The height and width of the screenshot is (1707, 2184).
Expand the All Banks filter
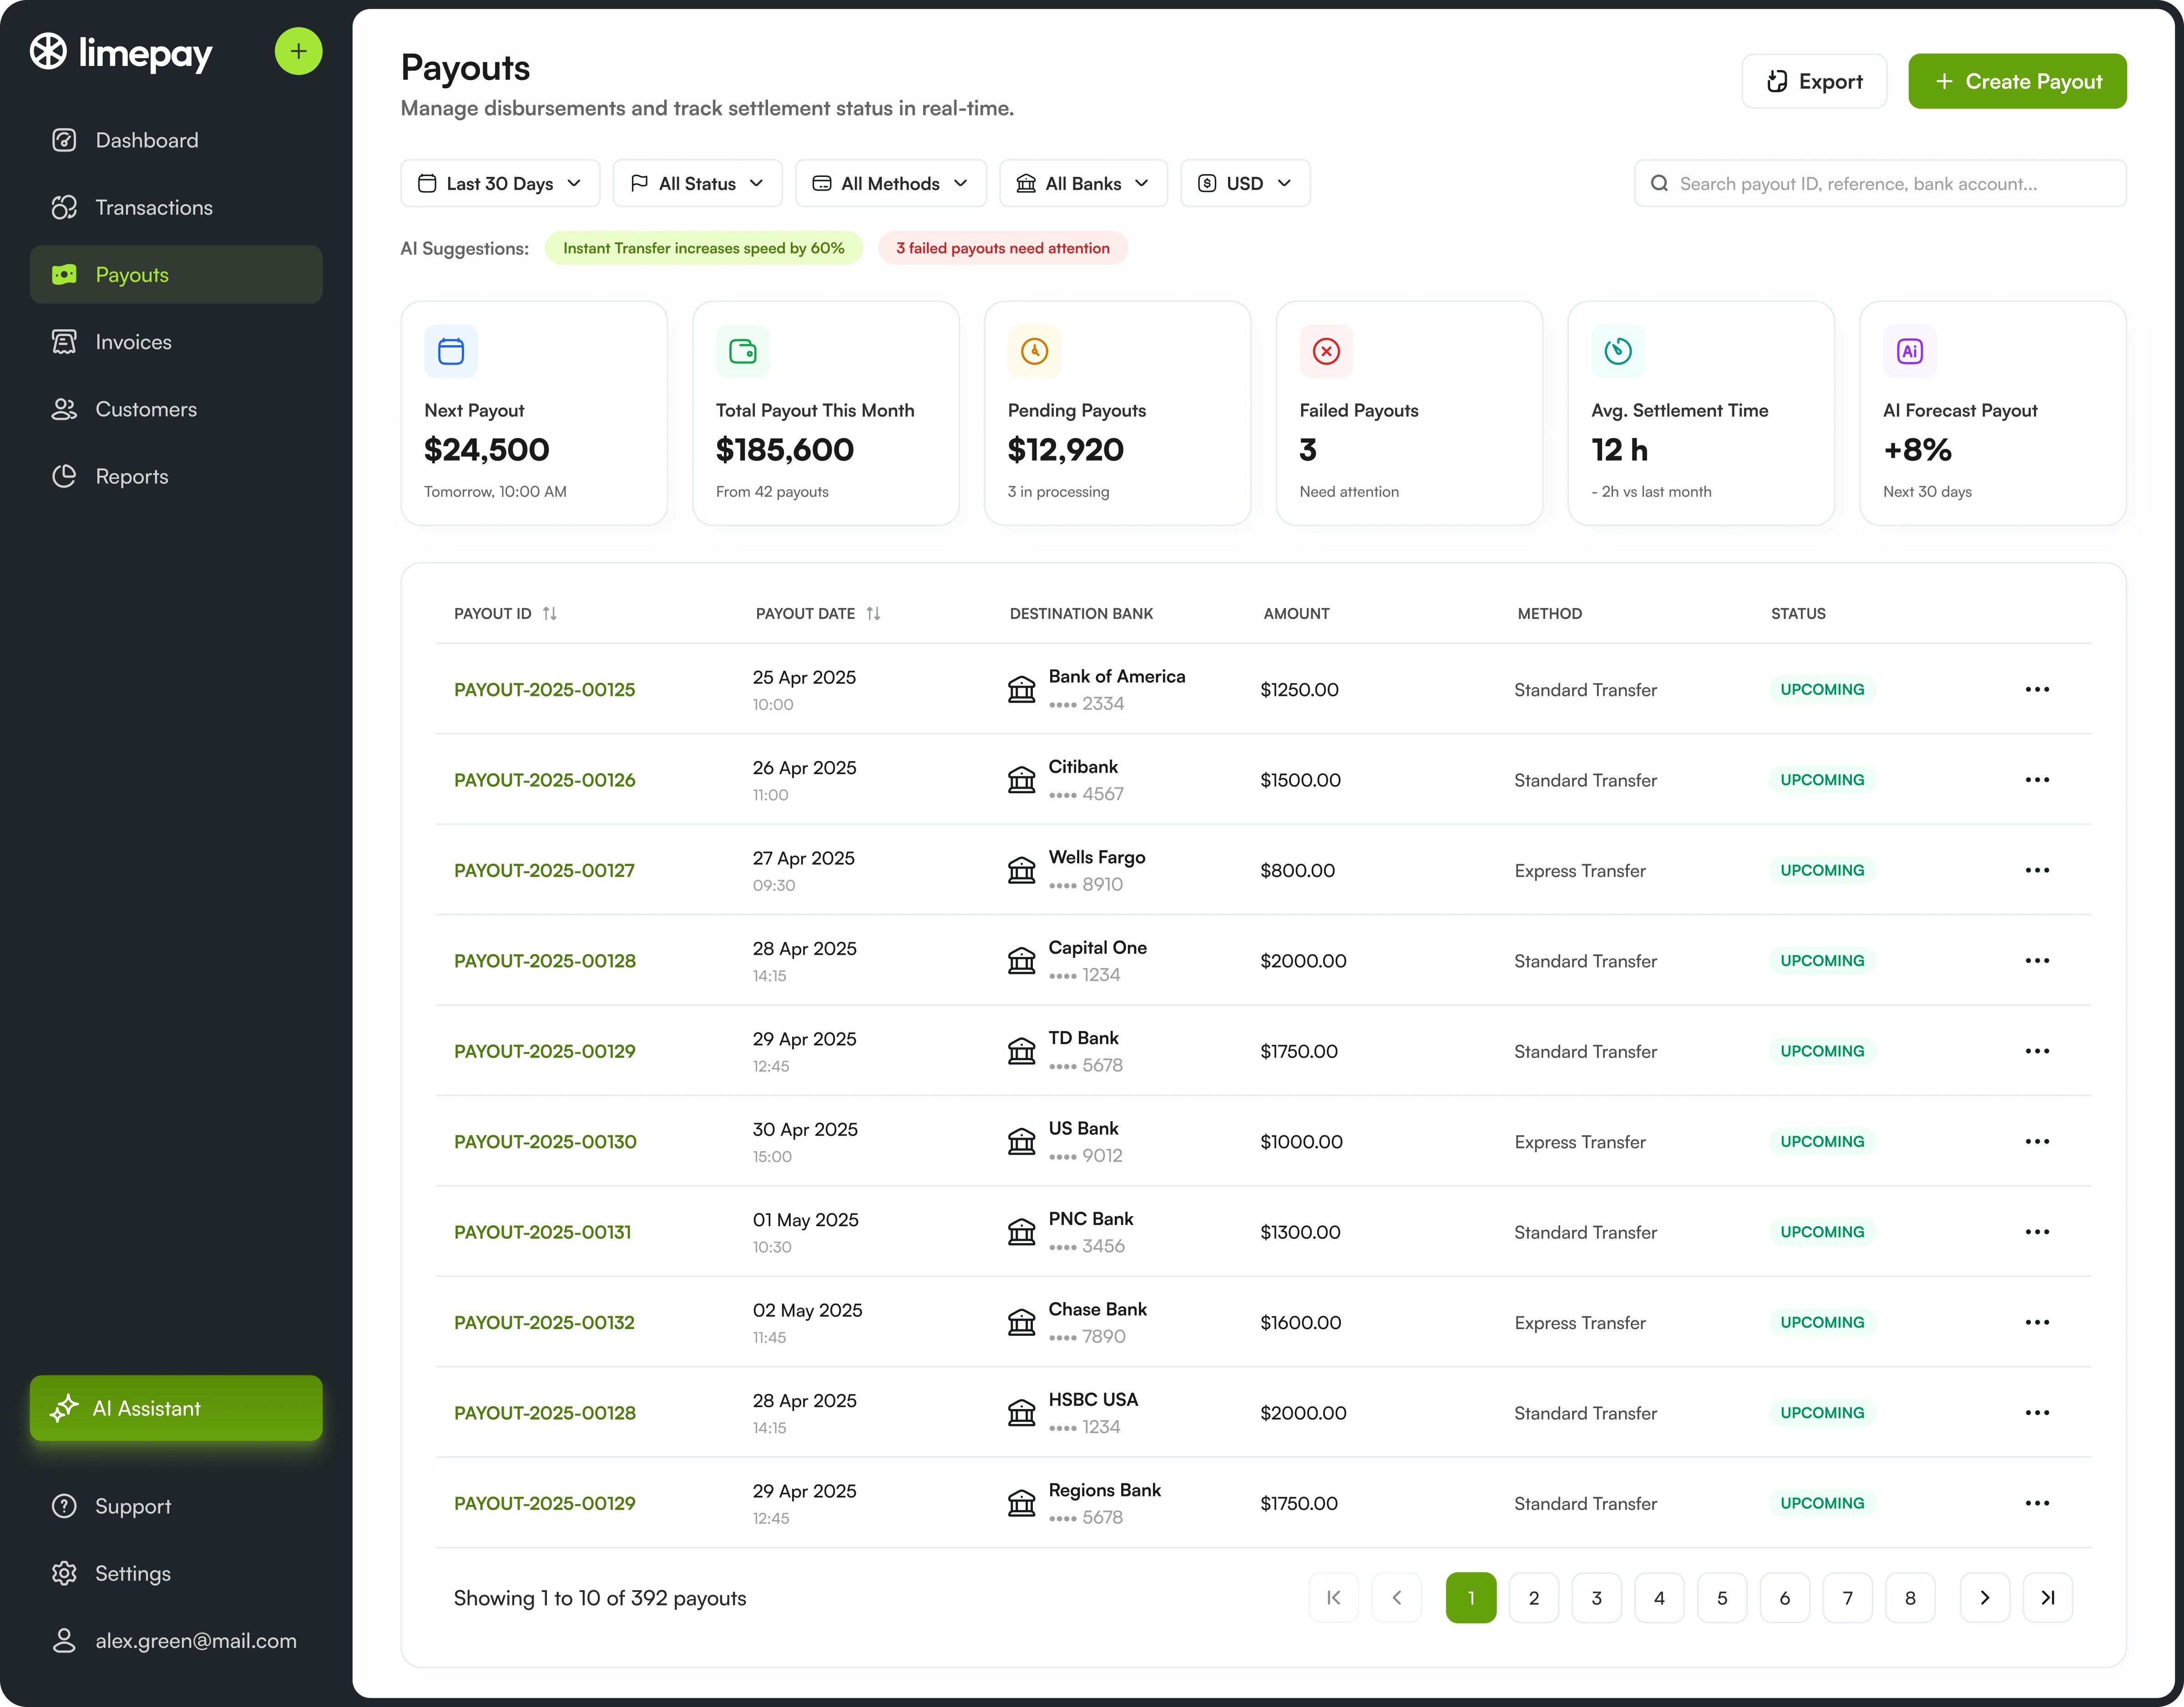click(x=1084, y=183)
